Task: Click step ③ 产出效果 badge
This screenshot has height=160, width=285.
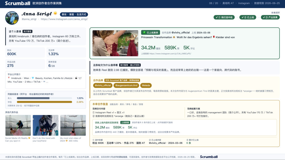Action: pyautogui.click(x=270, y=17)
